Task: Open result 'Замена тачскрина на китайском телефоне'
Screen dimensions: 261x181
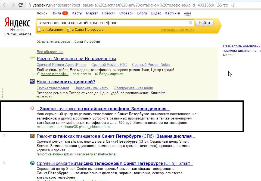Action: tap(103, 109)
